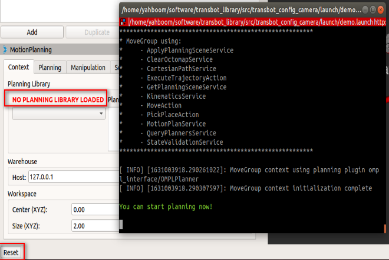Click the terminal window title bar path
389x260 pixels.
241,10
